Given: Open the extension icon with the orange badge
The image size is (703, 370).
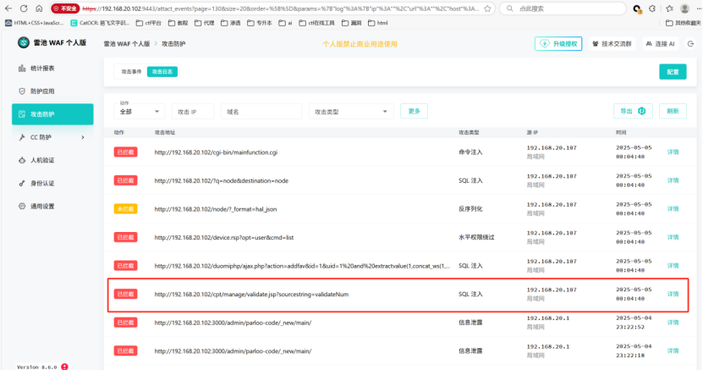Looking at the screenshot, I should click(x=637, y=9).
